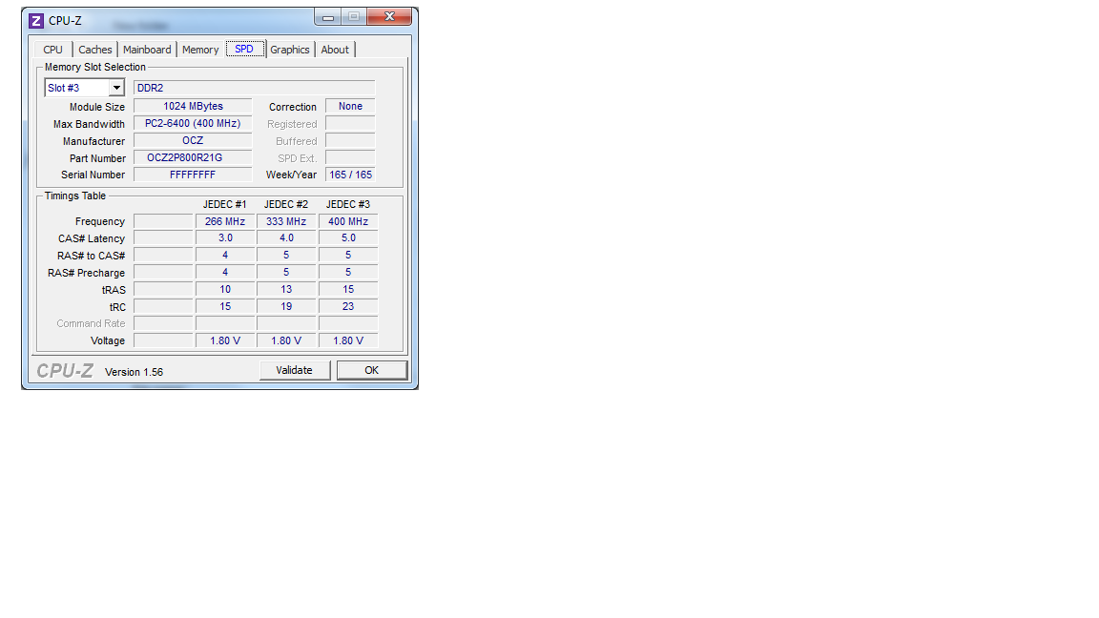This screenshot has height=618, width=1099.
Task: Click the DDR2 memory type field
Action: (x=255, y=88)
